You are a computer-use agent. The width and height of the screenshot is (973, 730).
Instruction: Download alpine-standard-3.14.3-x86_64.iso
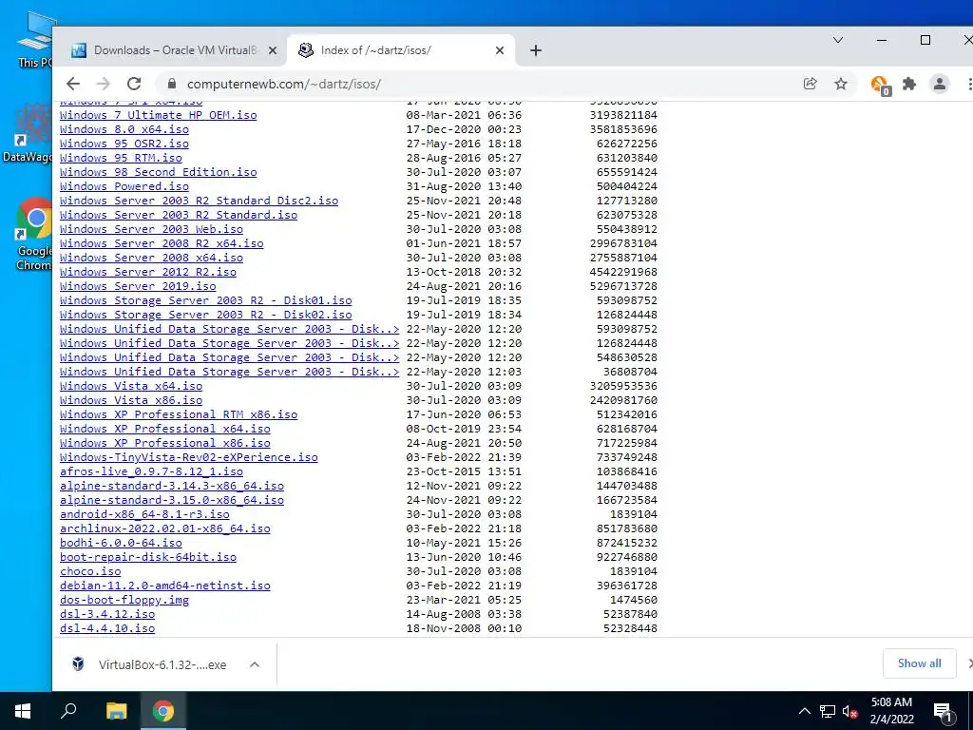point(172,486)
